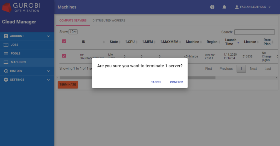Go to First page

209,69
